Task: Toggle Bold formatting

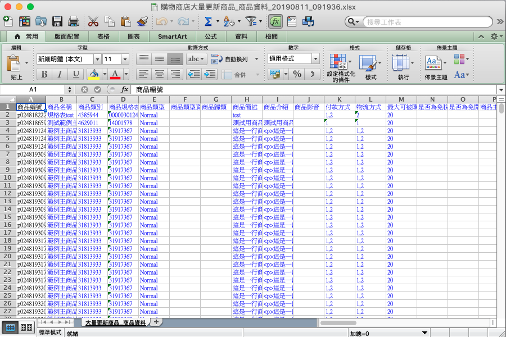Action: click(x=44, y=75)
